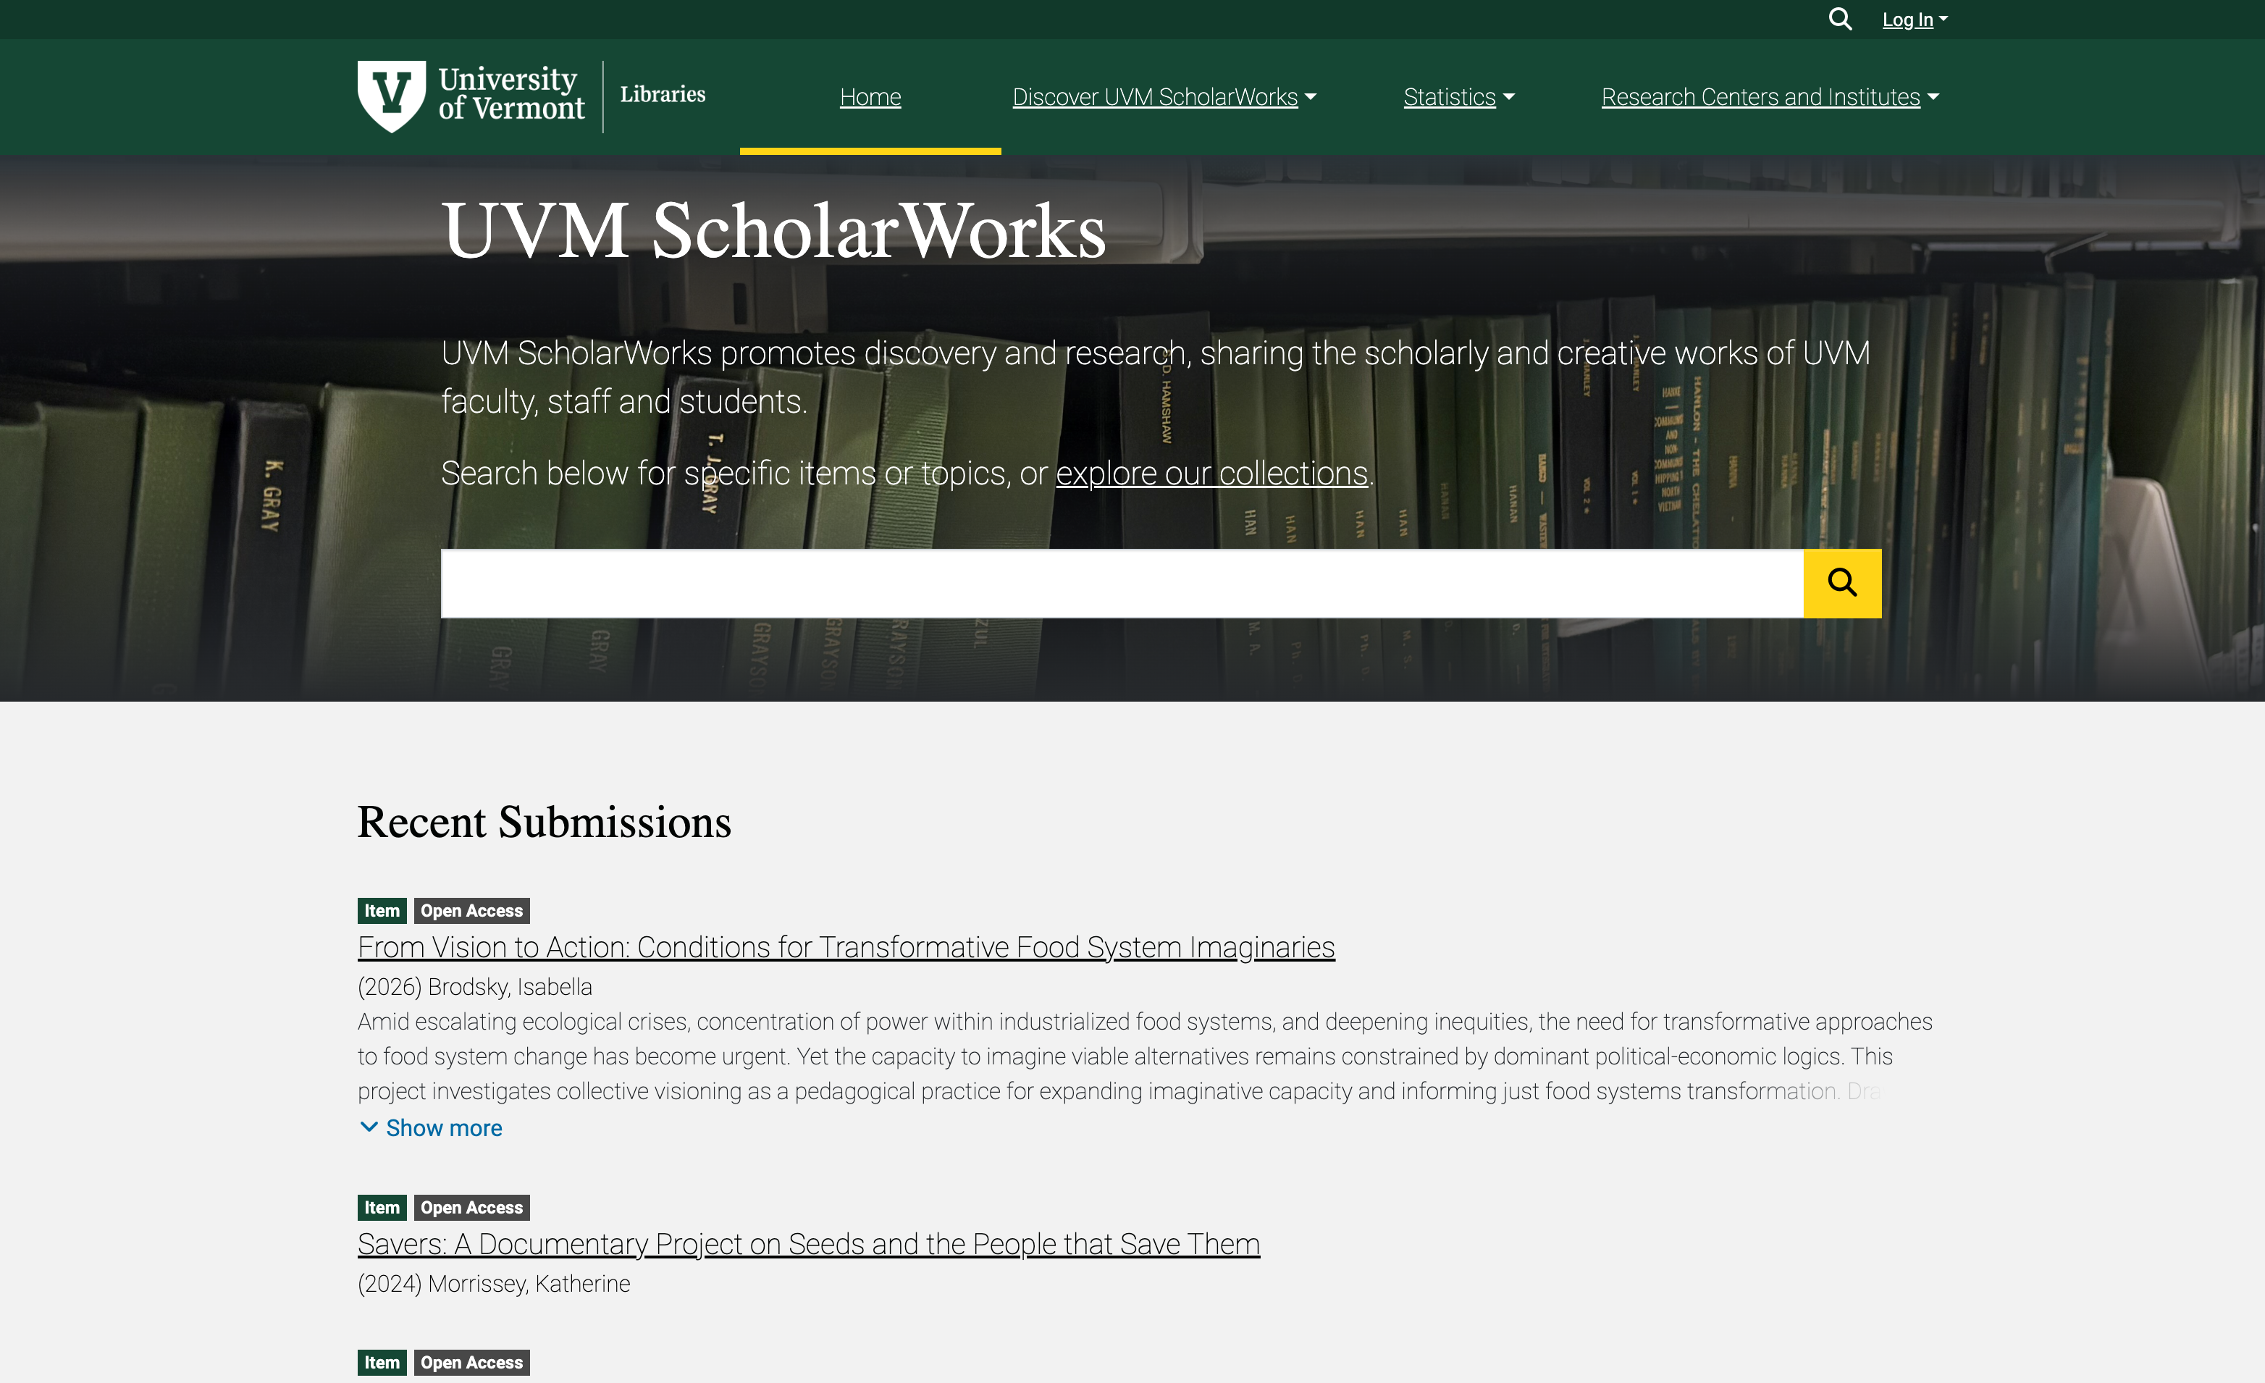Screen dimensions: 2265x1383
Task: Click author text (2026) Brodsky, Isabella
Action: click(474, 987)
